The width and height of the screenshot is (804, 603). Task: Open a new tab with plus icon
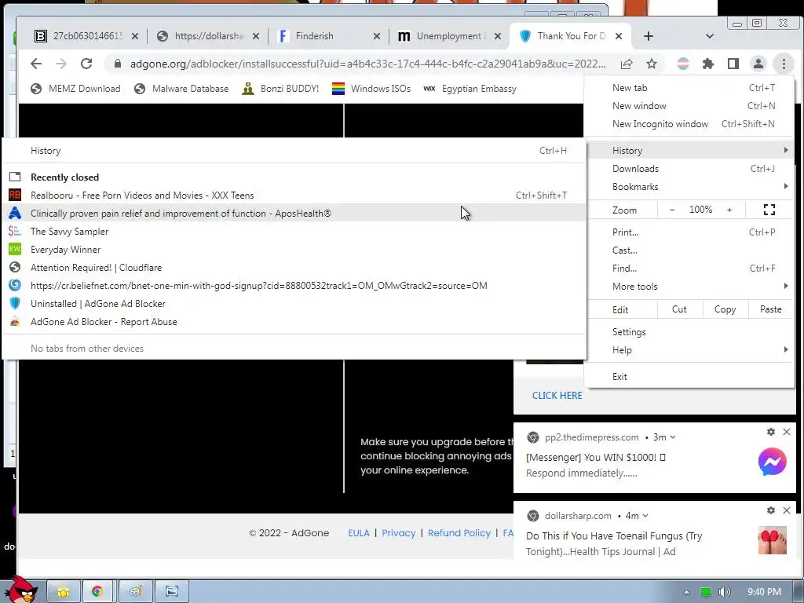tap(648, 36)
